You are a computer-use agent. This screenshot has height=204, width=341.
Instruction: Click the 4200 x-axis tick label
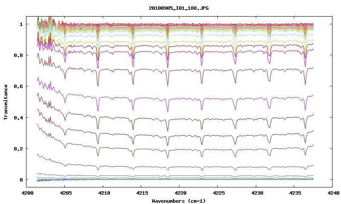coord(28,193)
